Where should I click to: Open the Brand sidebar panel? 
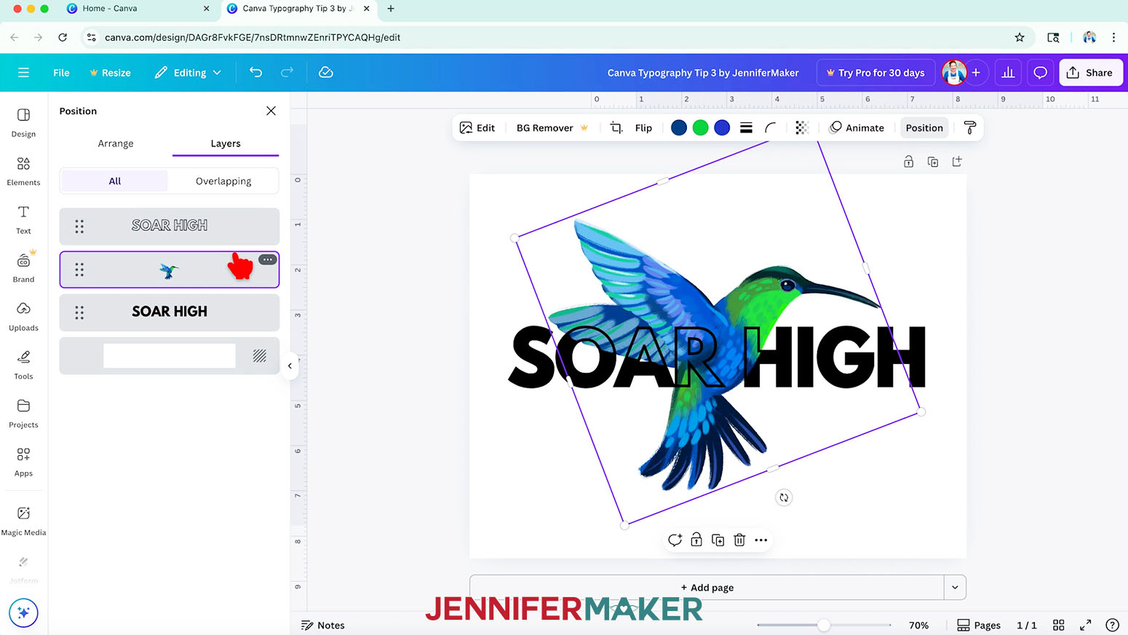23,268
